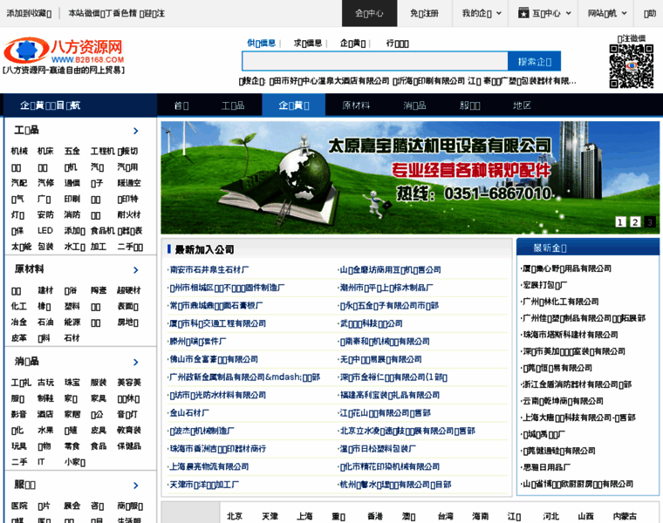Click the 太原嘉宝腾达 banner image

[410, 178]
